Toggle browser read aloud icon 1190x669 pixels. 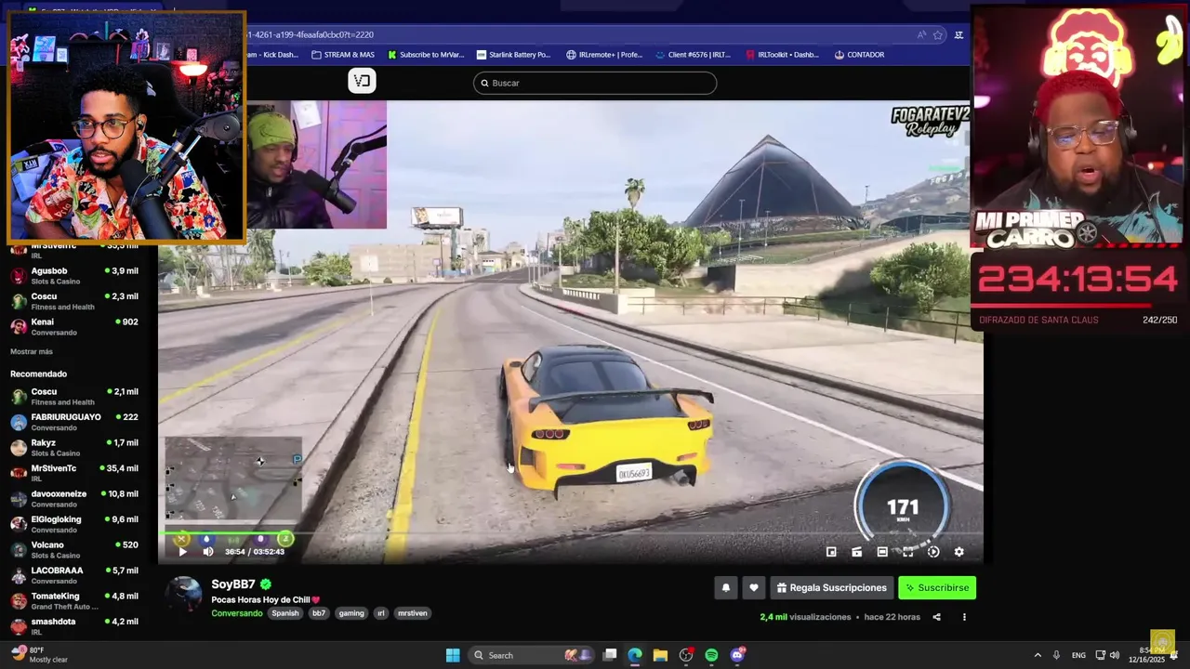click(921, 34)
